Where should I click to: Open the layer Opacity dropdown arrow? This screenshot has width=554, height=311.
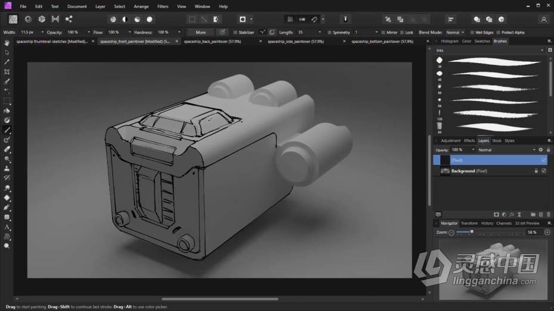473,149
